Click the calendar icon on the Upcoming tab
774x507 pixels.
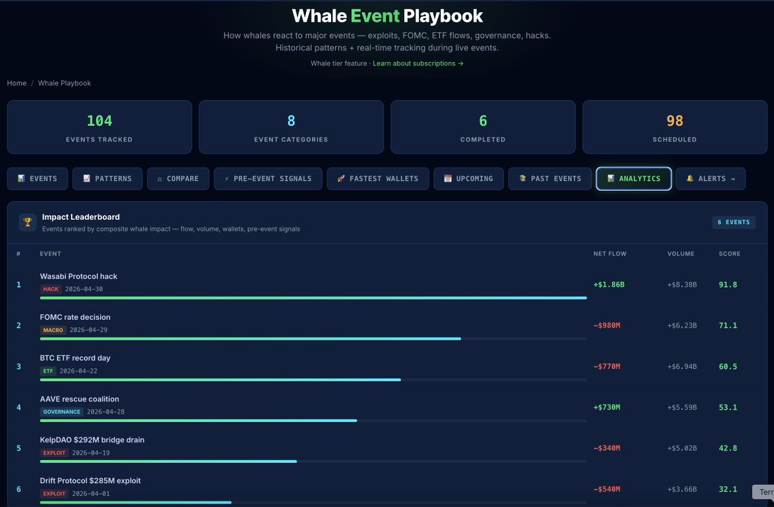click(448, 179)
